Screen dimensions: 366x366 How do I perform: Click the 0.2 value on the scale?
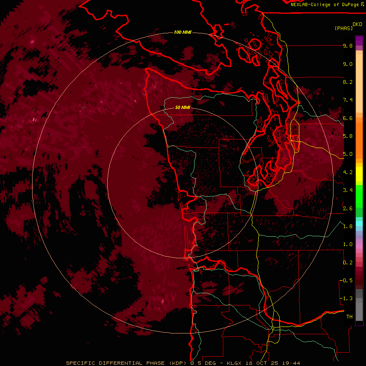pyautogui.click(x=348, y=263)
